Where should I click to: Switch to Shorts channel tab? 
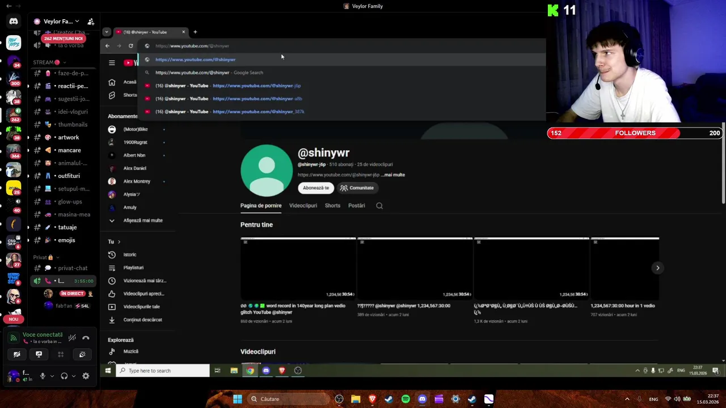point(332,206)
